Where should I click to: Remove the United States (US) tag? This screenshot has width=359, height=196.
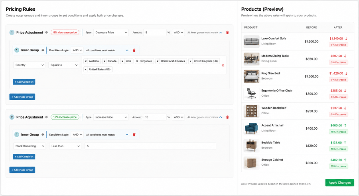click(86, 69)
